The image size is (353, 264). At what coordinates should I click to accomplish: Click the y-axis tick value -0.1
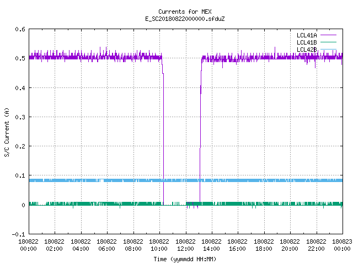point(18,234)
